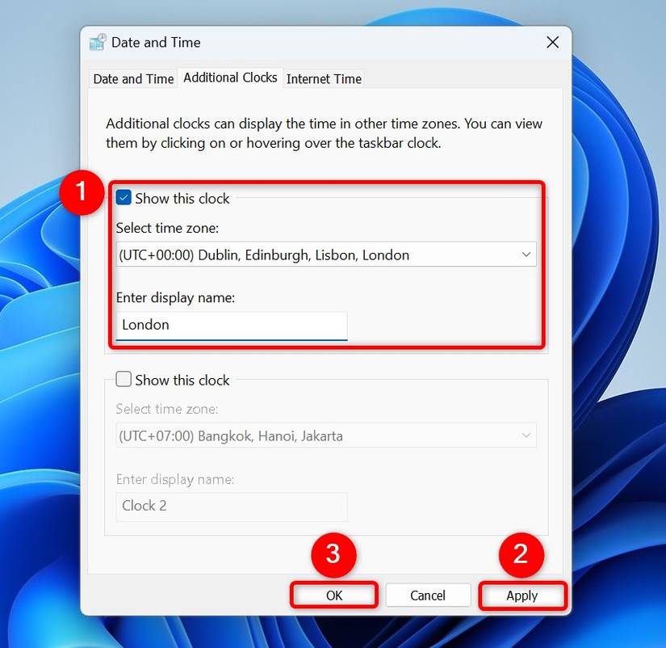This screenshot has height=648, width=666.
Task: Click OK to confirm clock settings
Action: [333, 595]
